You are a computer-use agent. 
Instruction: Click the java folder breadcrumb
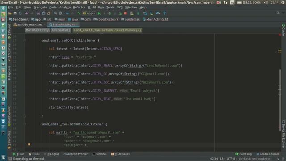pos(73,19)
